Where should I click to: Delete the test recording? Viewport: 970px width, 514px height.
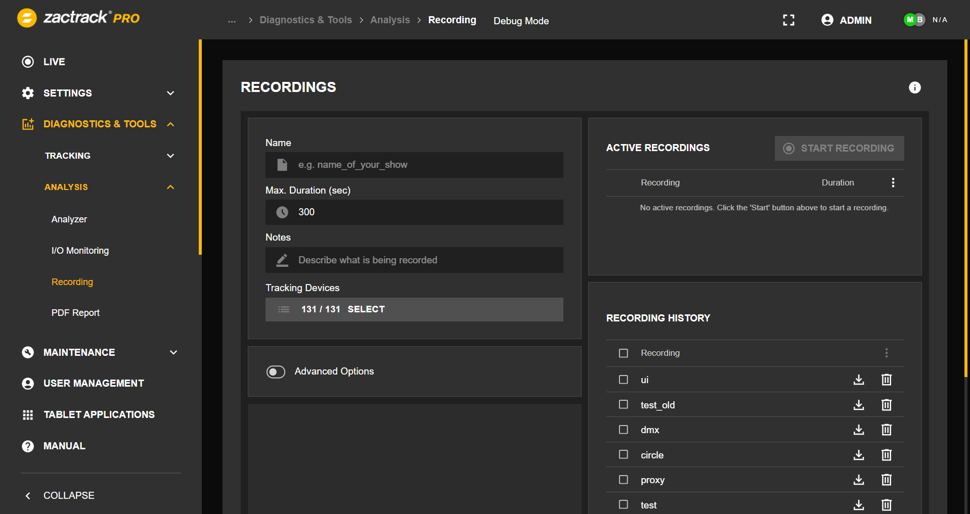887,505
